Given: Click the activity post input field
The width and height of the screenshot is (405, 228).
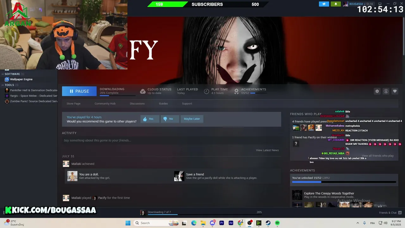Looking at the screenshot, I should tap(171, 140).
